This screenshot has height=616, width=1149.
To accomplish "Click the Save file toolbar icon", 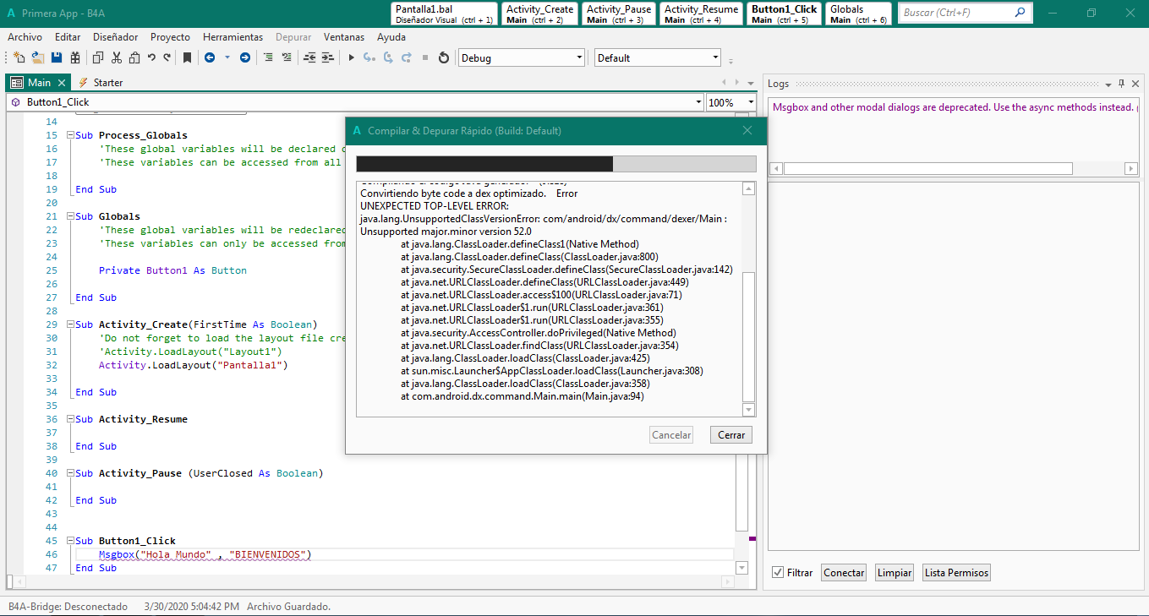I will click(57, 57).
